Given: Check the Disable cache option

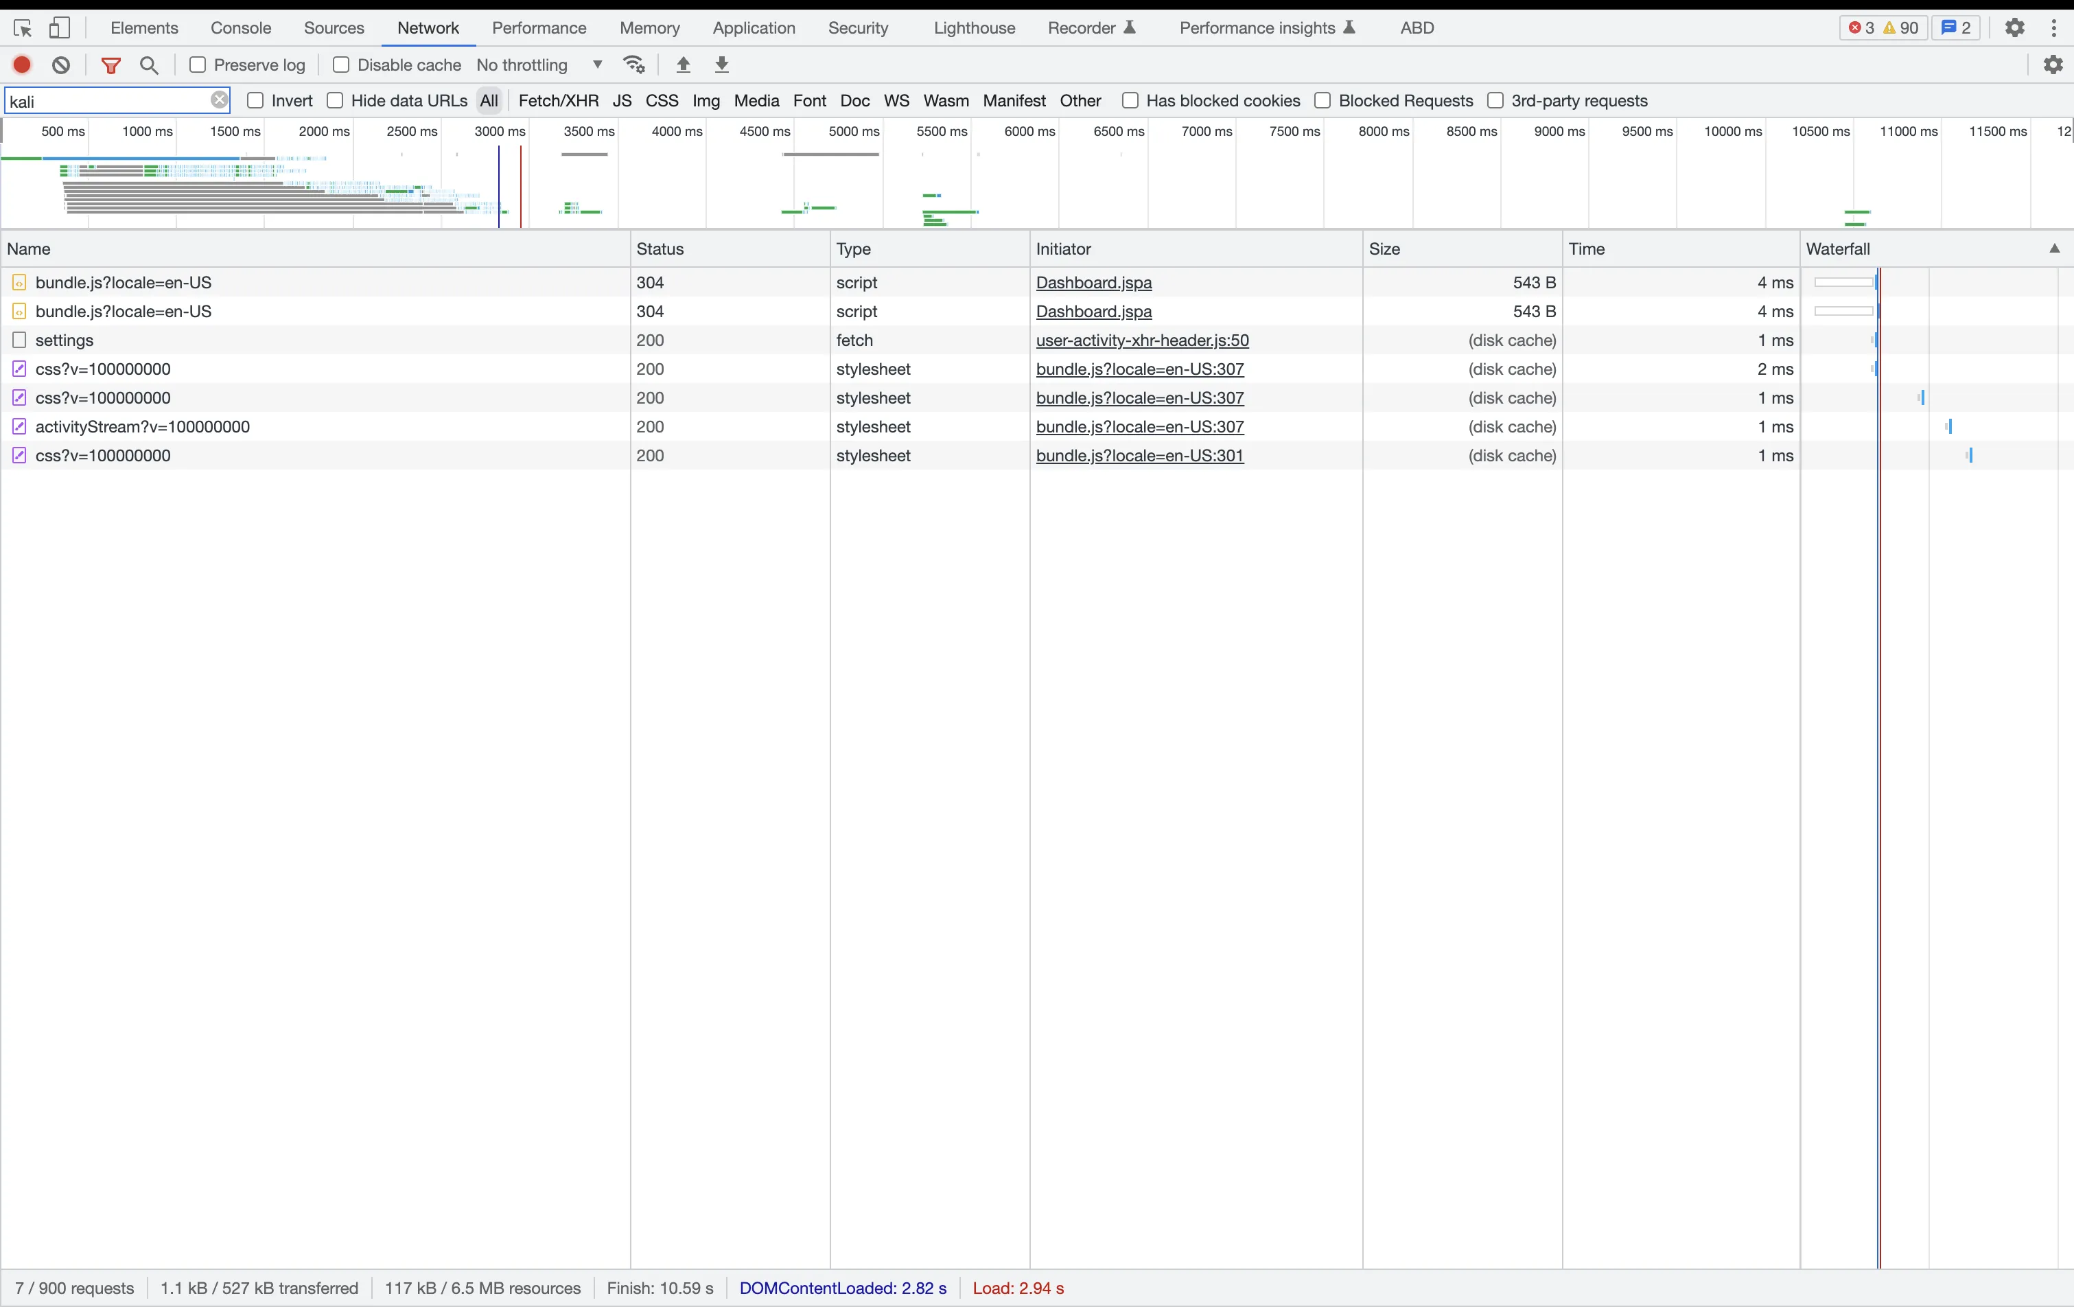Looking at the screenshot, I should [341, 65].
